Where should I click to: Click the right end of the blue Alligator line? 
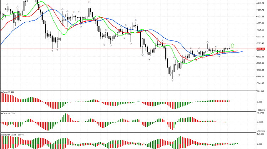tap(242, 52)
